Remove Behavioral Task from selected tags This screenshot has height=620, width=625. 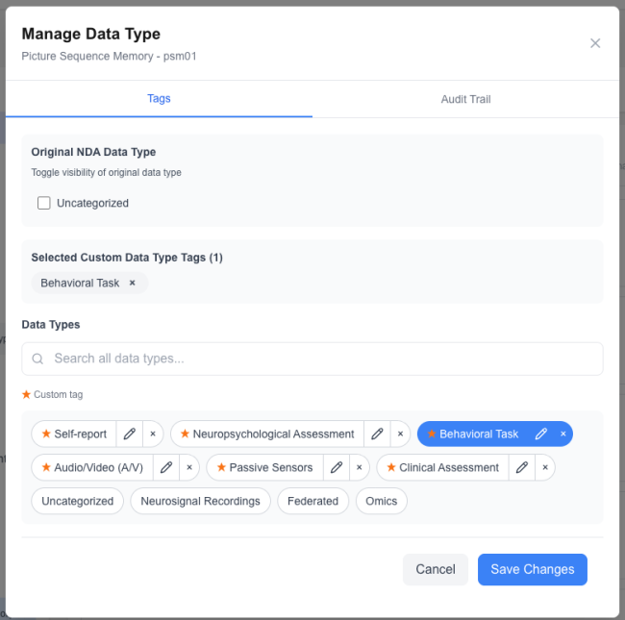click(133, 284)
